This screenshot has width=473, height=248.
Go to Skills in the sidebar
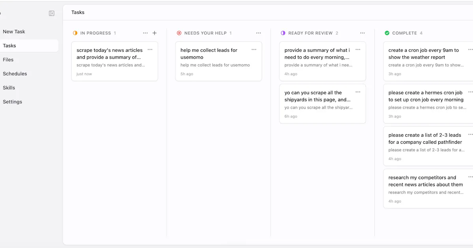[x=9, y=88]
